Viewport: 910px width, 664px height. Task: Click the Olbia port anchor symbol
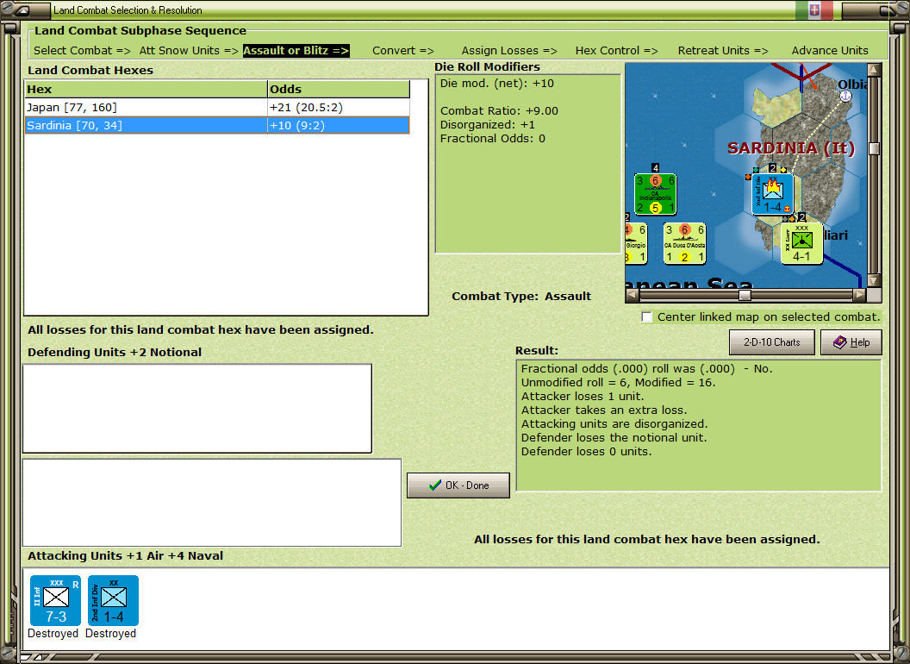pyautogui.click(x=845, y=96)
